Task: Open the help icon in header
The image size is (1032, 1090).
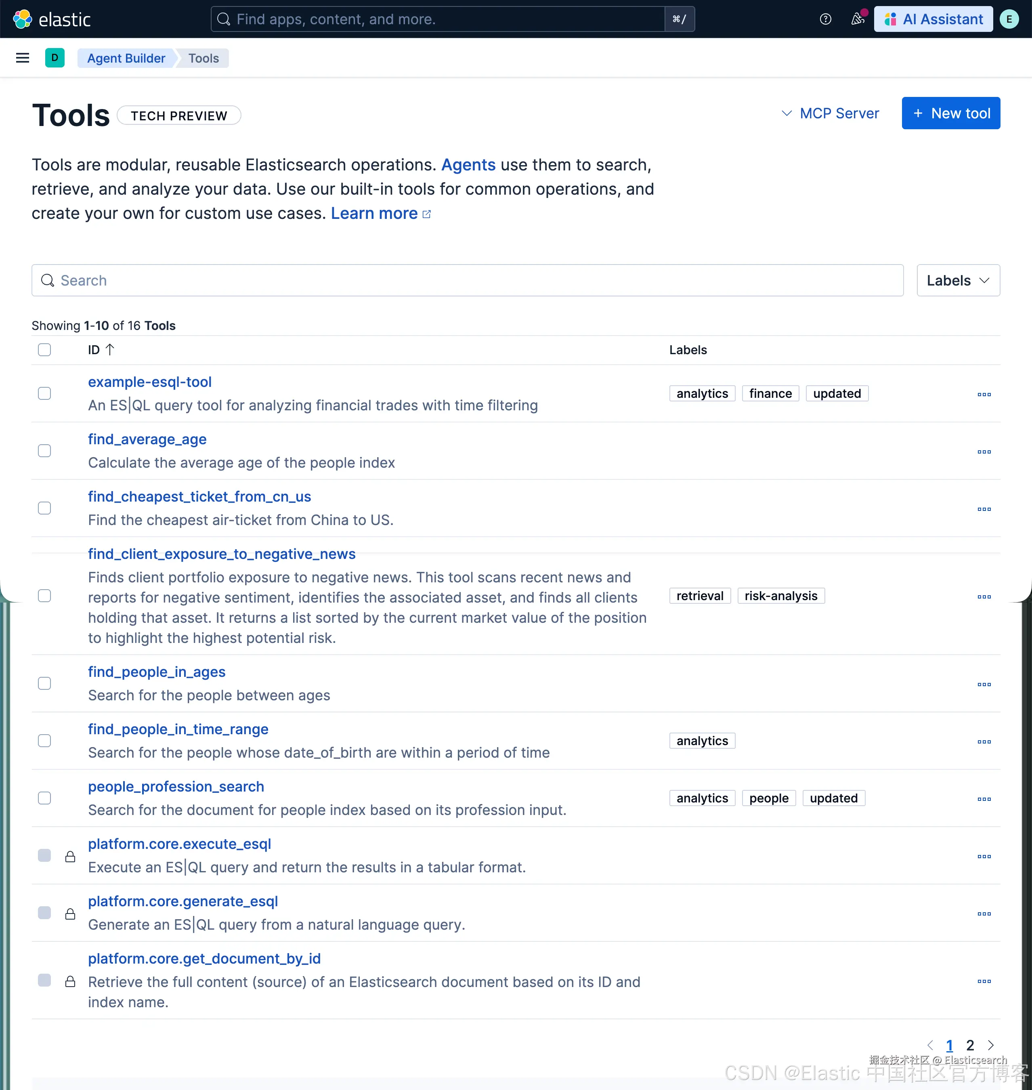Action: pos(825,19)
